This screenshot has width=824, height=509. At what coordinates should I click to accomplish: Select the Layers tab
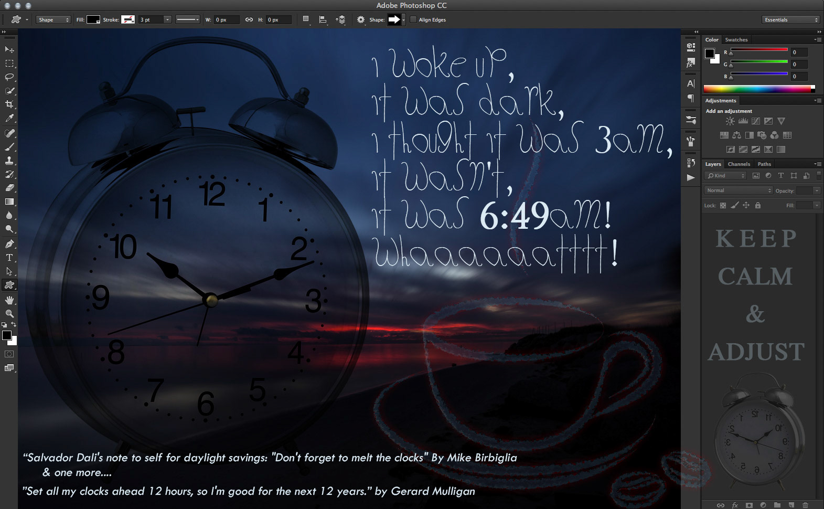coord(713,164)
